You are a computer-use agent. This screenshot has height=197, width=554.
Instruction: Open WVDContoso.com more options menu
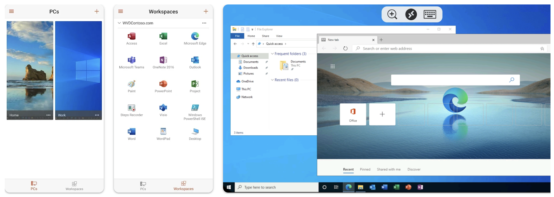tap(204, 23)
